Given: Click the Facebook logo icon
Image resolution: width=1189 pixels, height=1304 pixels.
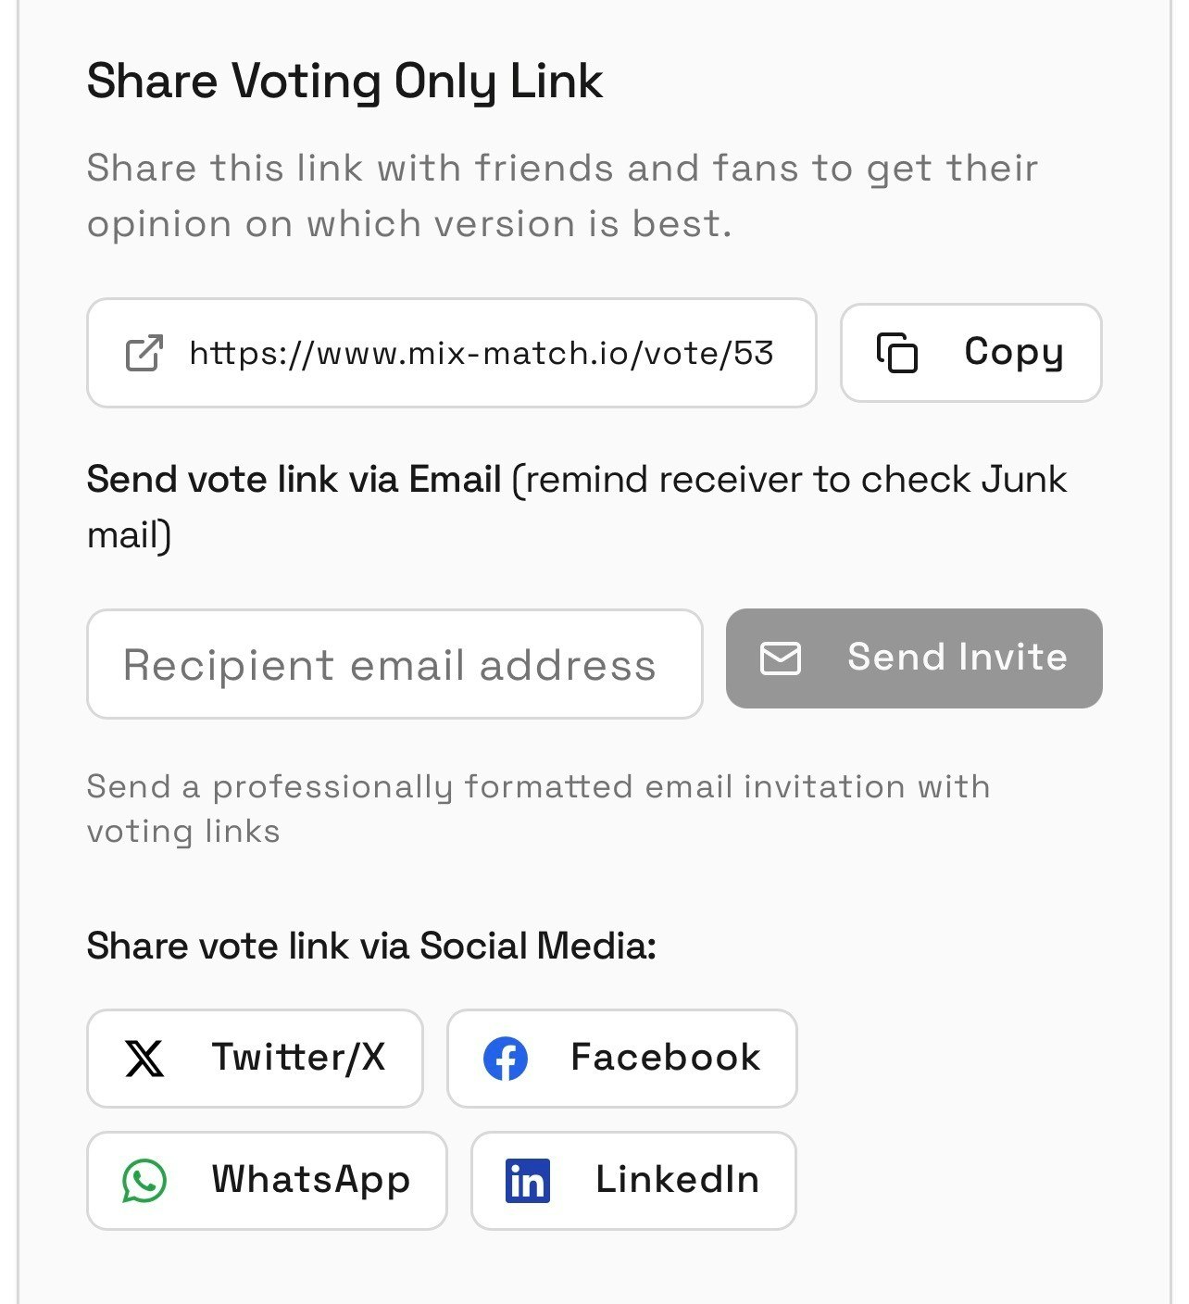Looking at the screenshot, I should (x=506, y=1059).
